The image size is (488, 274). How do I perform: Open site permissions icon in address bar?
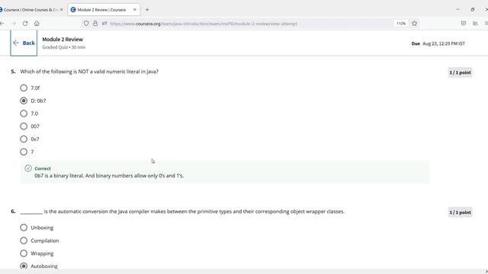pyautogui.click(x=104, y=24)
